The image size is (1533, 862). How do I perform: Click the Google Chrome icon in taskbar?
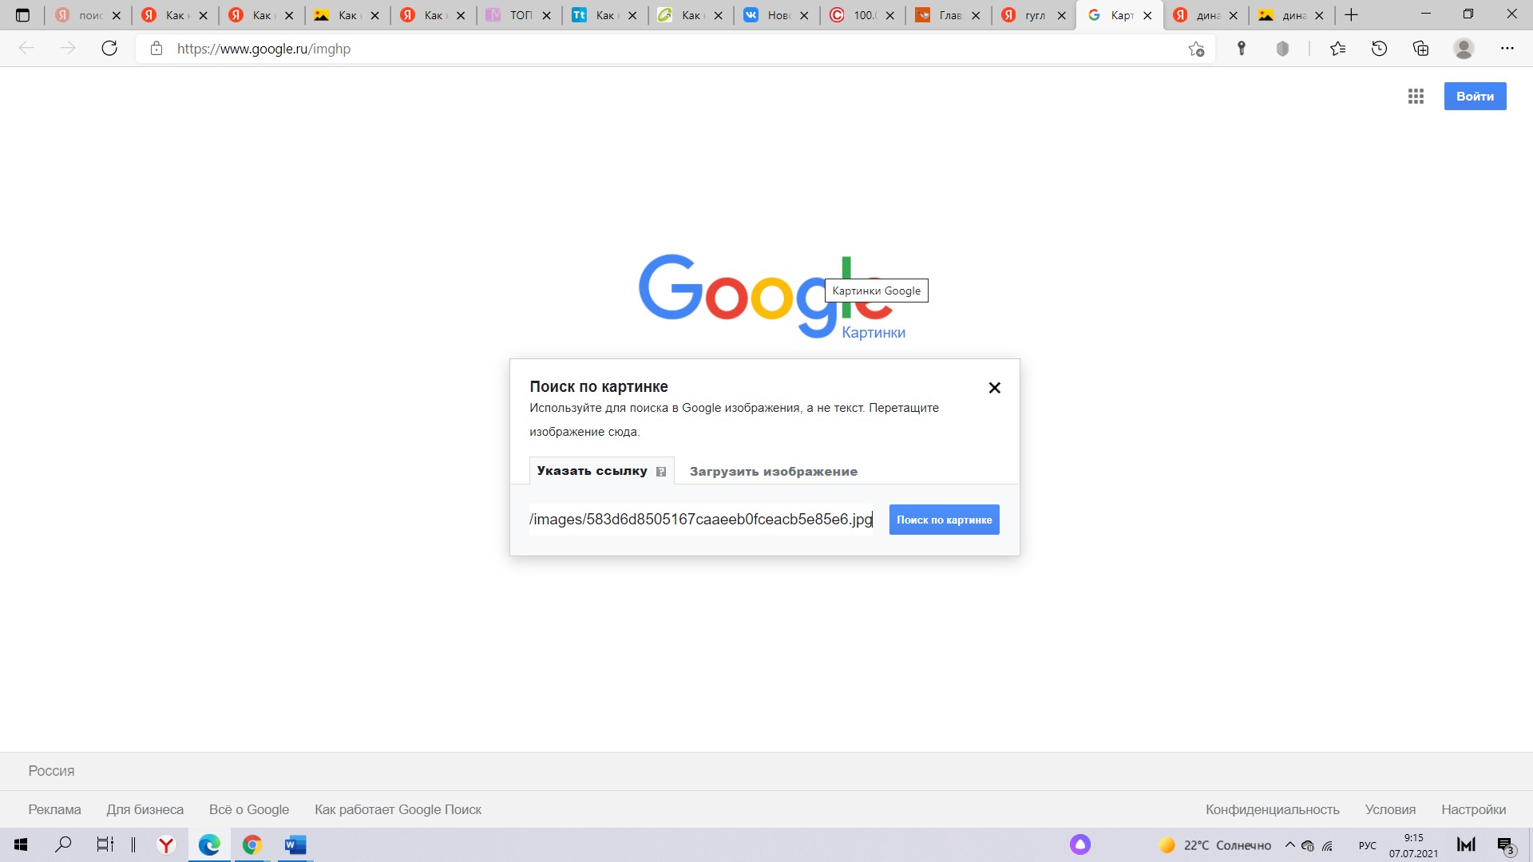coord(252,844)
